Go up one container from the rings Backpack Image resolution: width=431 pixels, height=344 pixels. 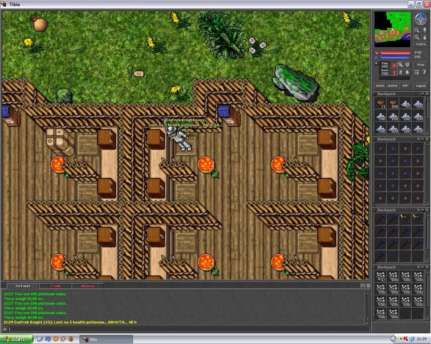point(419,139)
